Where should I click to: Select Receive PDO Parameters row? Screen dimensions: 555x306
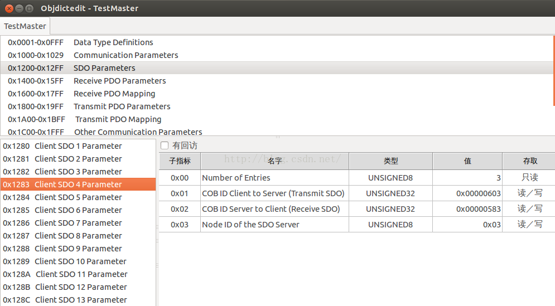tap(277, 81)
